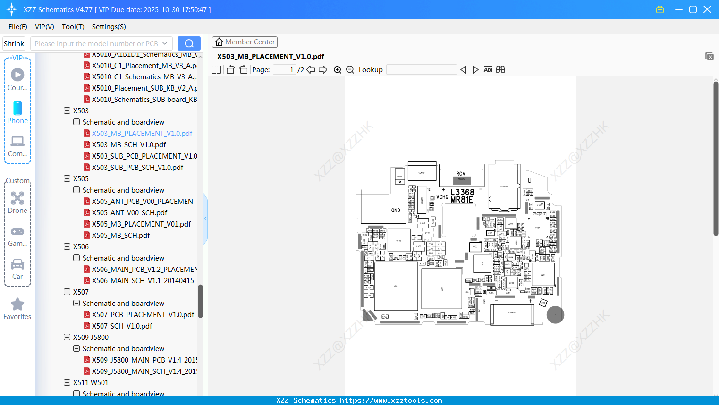Rotate the page clockwise
Viewport: 719px width, 405px height.
click(242, 69)
